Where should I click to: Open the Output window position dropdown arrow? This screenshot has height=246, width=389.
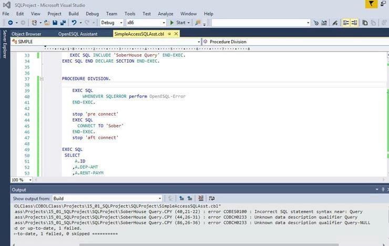coord(377,189)
